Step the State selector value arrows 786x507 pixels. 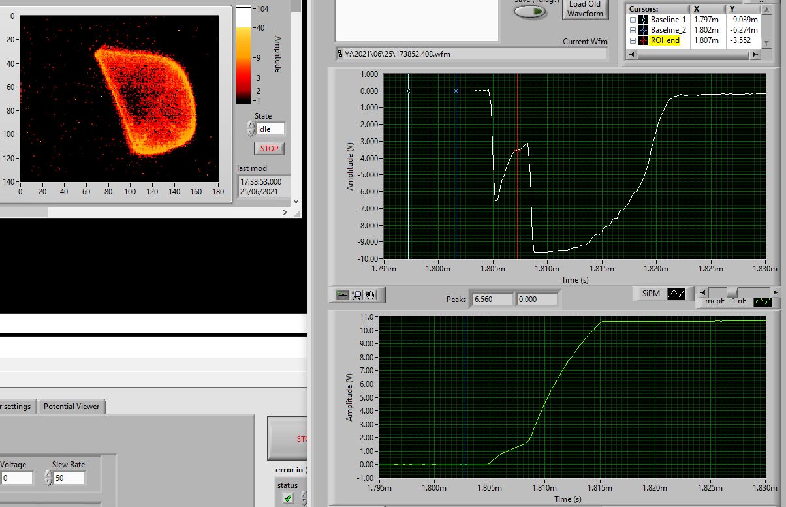pos(251,129)
